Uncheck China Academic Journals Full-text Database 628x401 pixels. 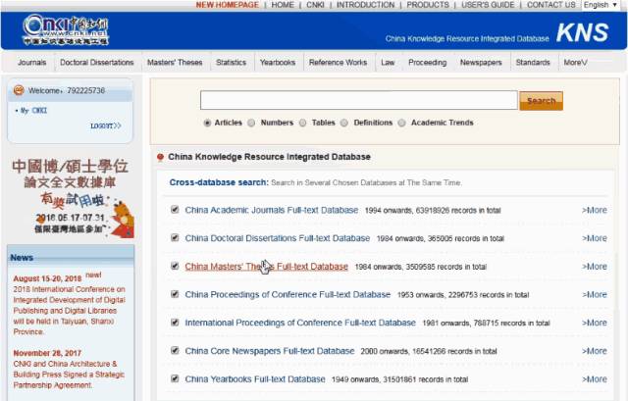[175, 210]
